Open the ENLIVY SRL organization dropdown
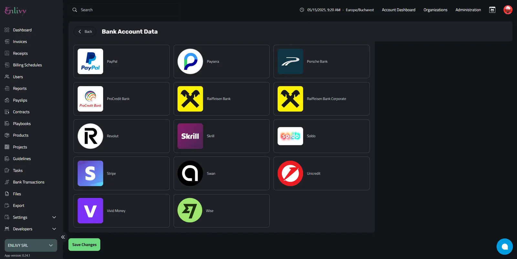 [31, 245]
